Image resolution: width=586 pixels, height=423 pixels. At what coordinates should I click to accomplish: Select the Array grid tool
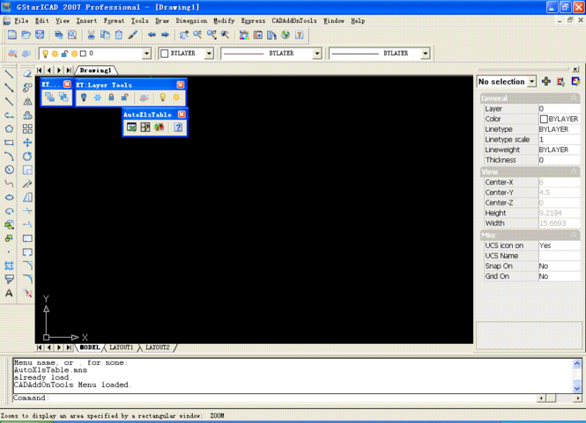[27, 129]
